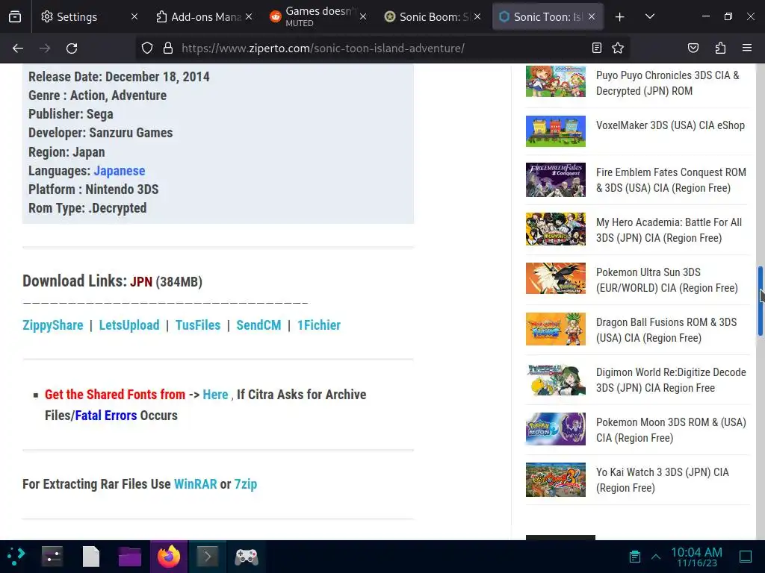Open system settings from taskbar
Viewport: 765px width, 573px height.
tap(52, 557)
